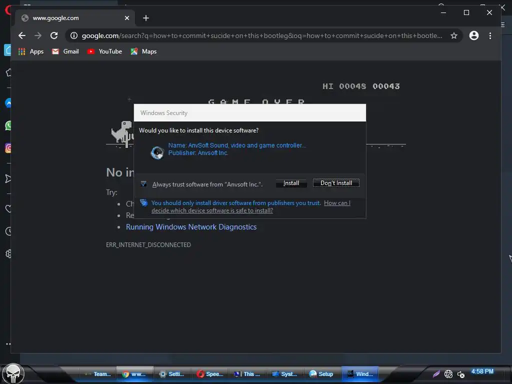Open network globe tray icon
The width and height of the screenshot is (512, 384).
tap(448, 374)
